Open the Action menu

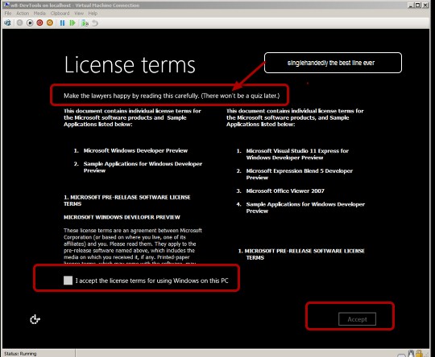click(x=23, y=14)
